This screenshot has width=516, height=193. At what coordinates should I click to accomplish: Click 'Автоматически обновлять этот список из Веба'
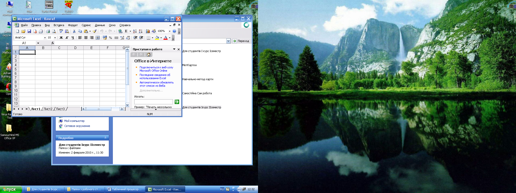click(x=156, y=84)
